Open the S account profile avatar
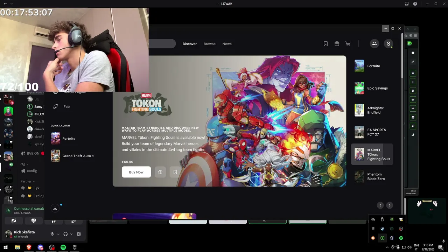This screenshot has width=448, height=252. pyautogui.click(x=388, y=44)
